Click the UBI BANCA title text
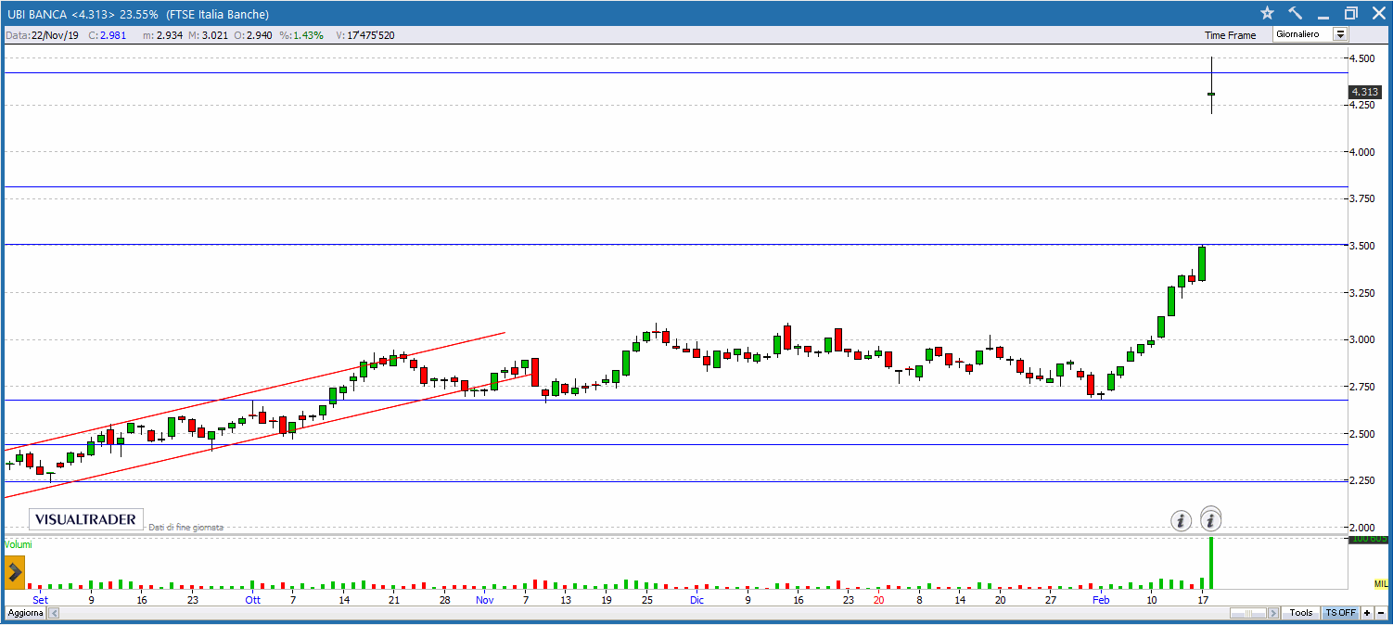Image resolution: width=1393 pixels, height=625 pixels. (x=35, y=14)
